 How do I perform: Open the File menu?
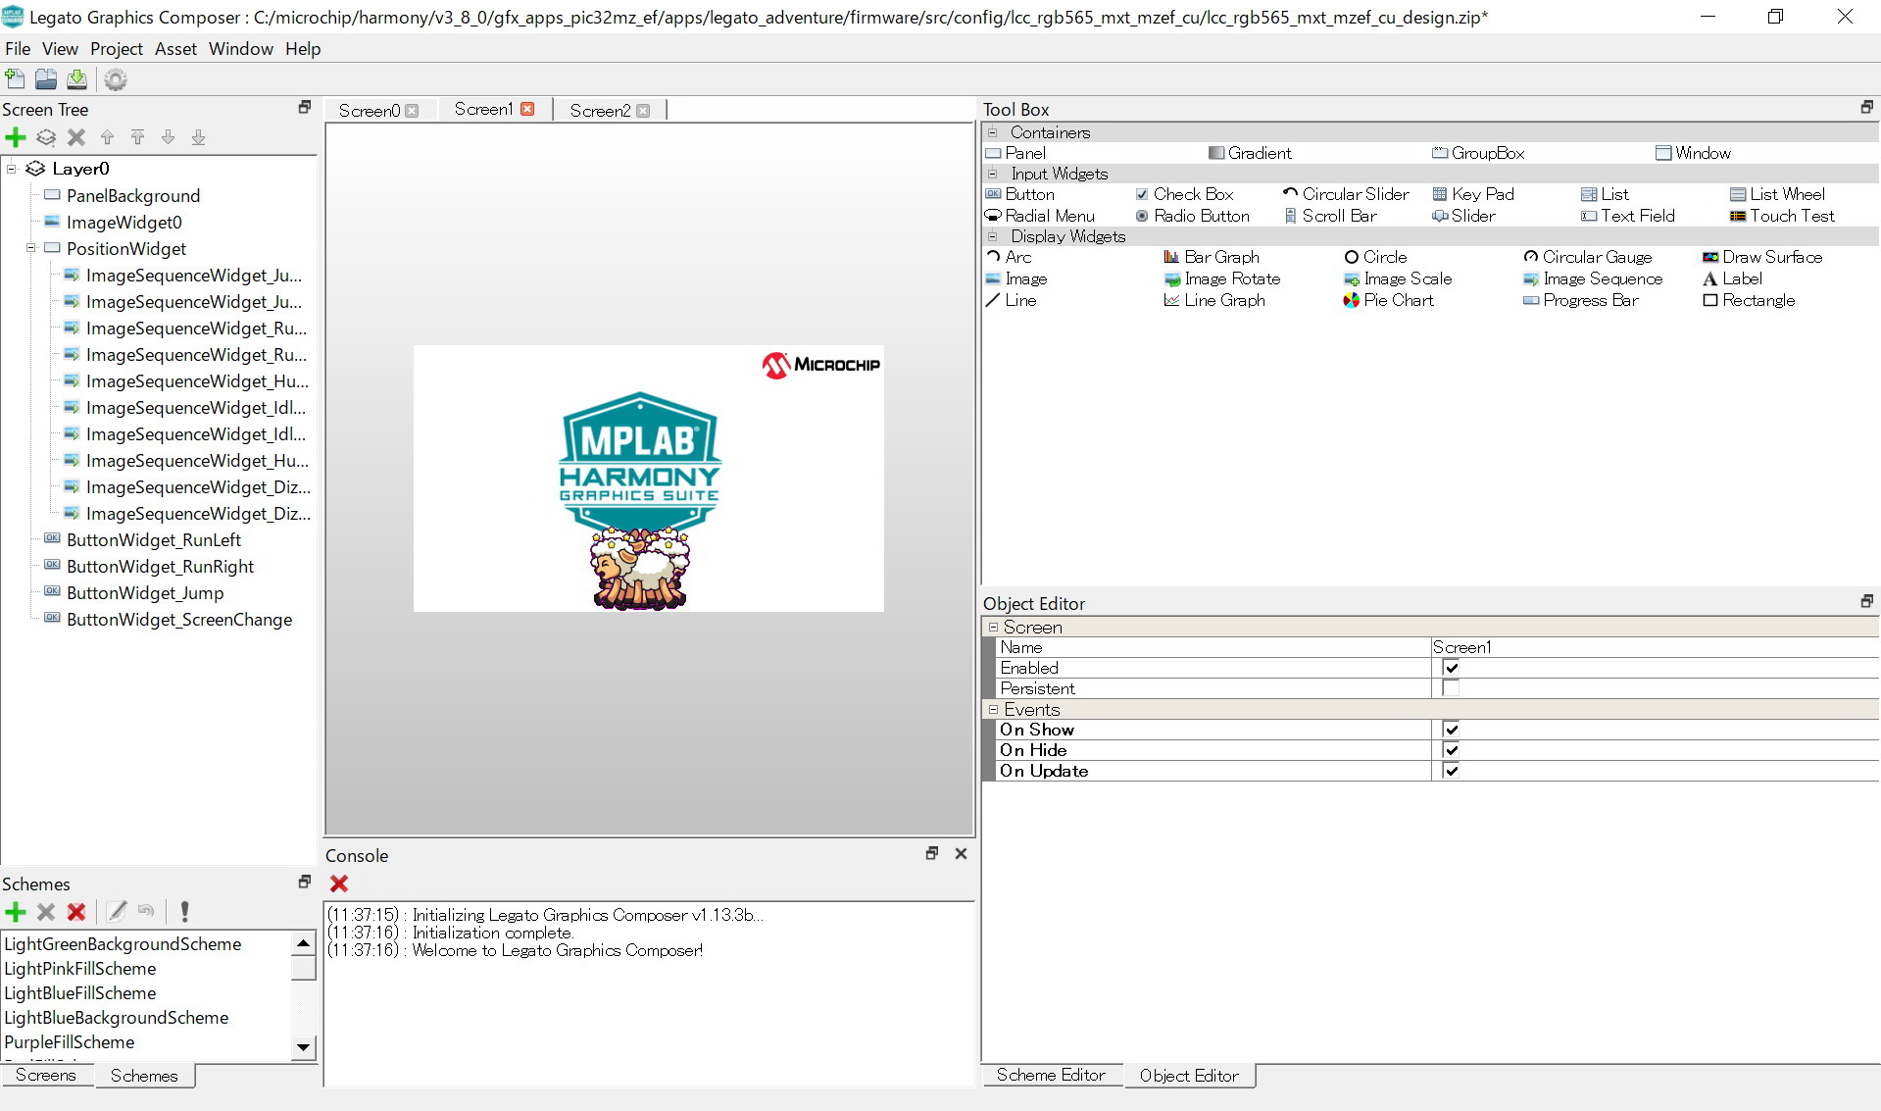click(x=18, y=49)
